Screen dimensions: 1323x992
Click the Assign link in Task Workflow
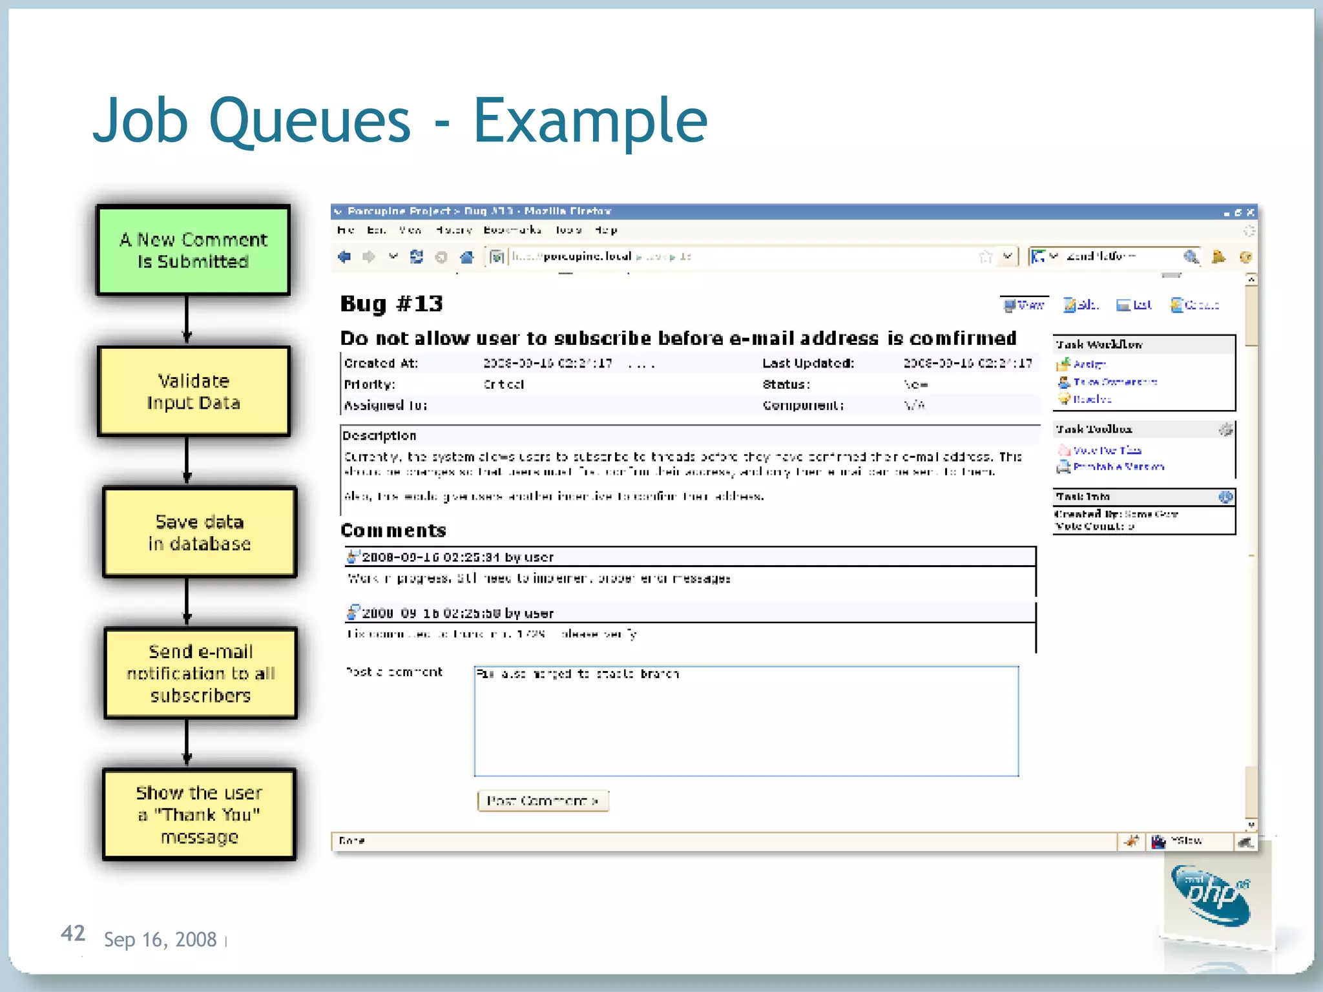click(1090, 365)
